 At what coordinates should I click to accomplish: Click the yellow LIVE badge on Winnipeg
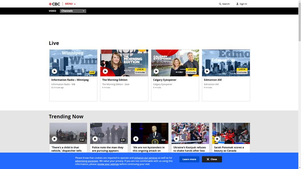[92, 72]
